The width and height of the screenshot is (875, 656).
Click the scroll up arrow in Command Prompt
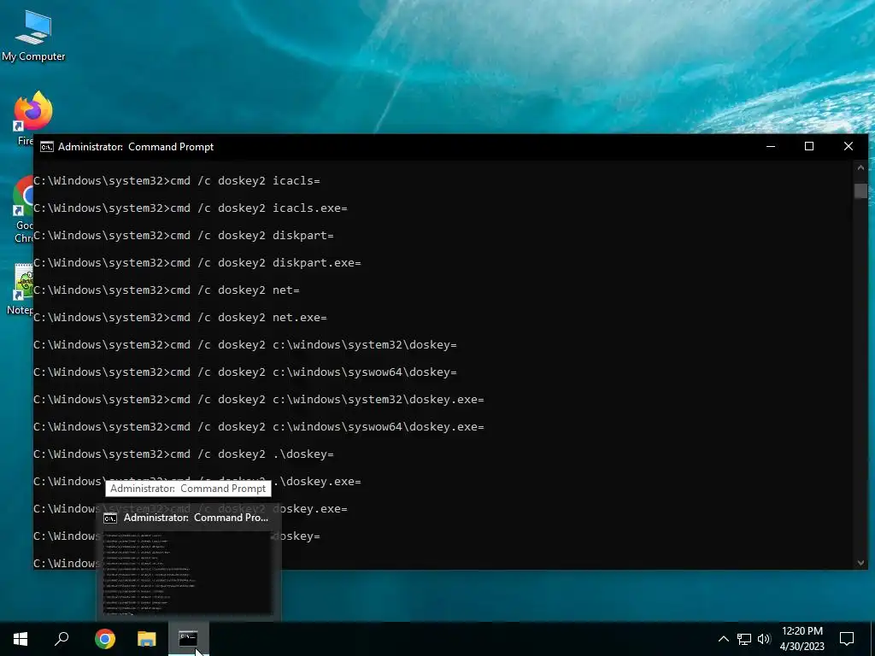[x=860, y=167]
